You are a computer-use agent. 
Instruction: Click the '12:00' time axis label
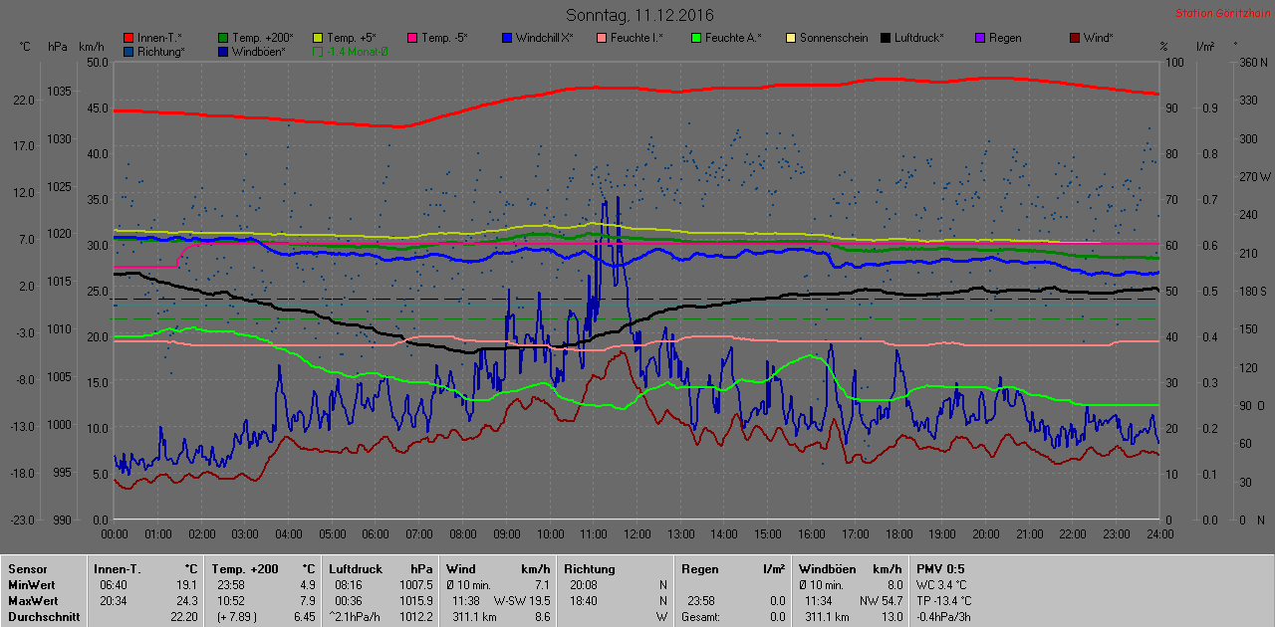pyautogui.click(x=637, y=534)
